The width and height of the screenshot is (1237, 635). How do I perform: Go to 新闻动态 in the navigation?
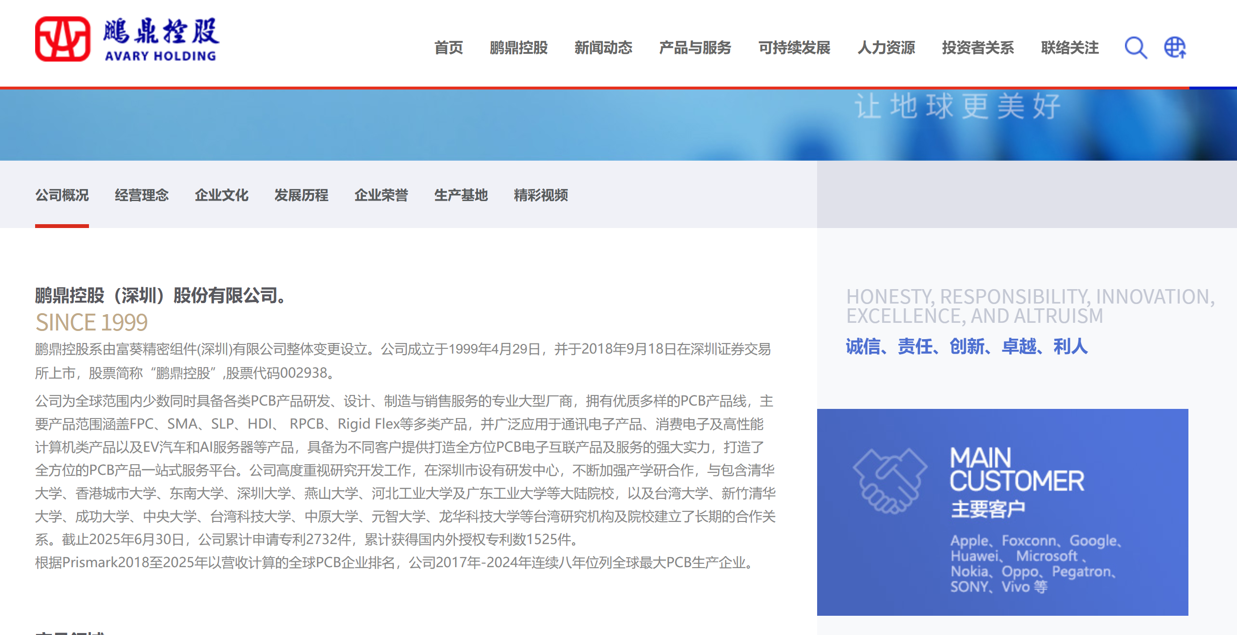coord(603,48)
